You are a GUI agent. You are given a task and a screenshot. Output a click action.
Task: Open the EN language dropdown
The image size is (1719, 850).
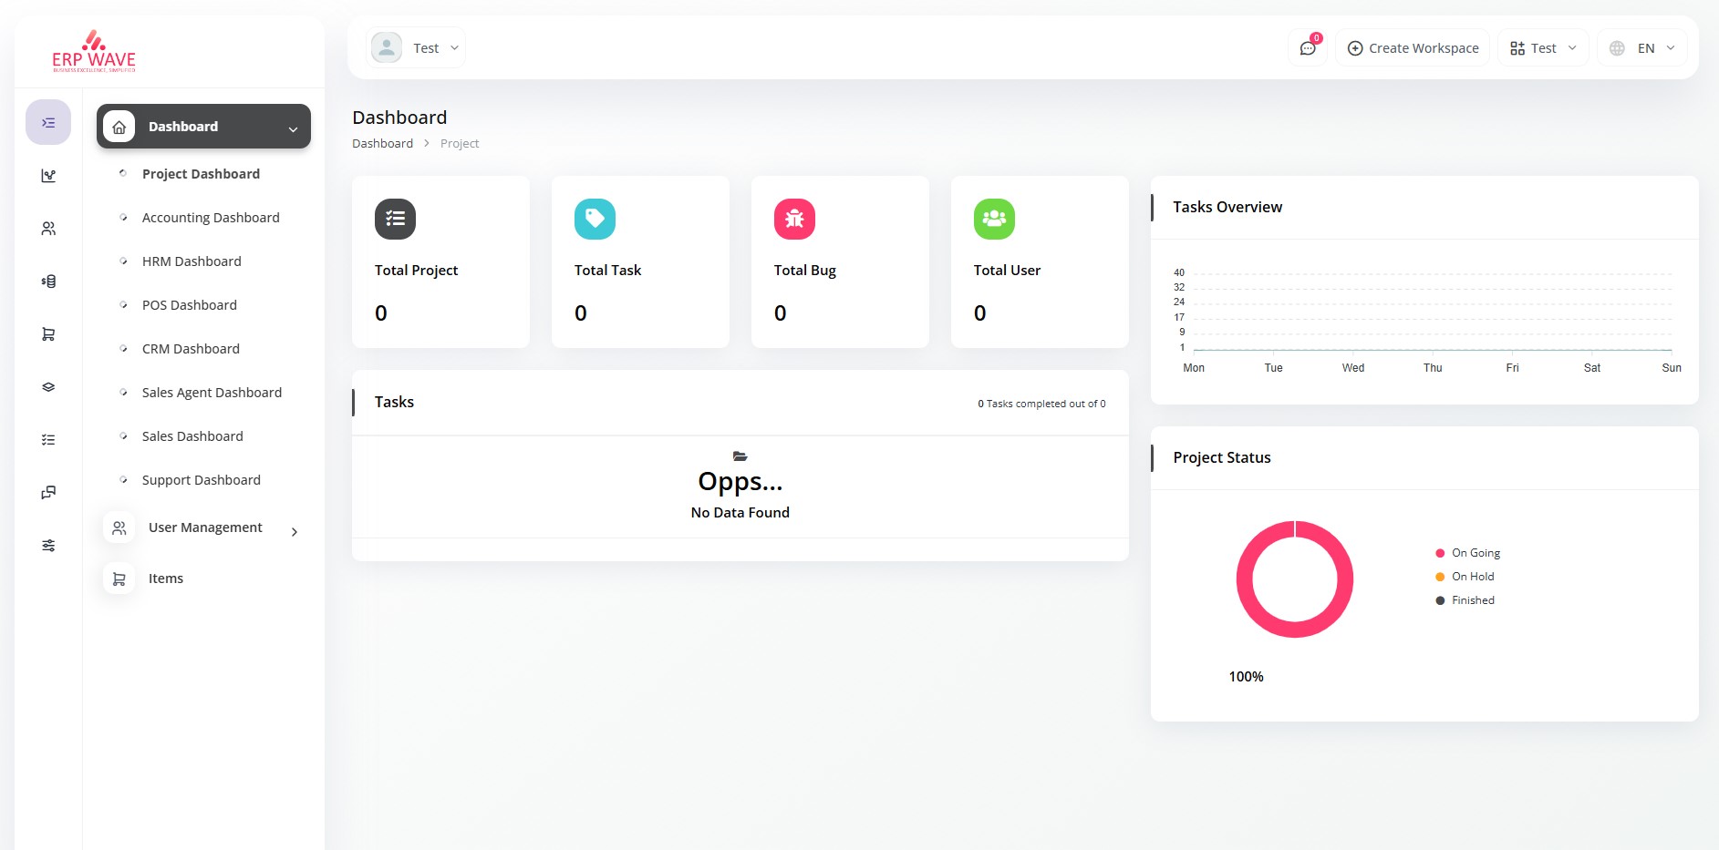(1641, 48)
